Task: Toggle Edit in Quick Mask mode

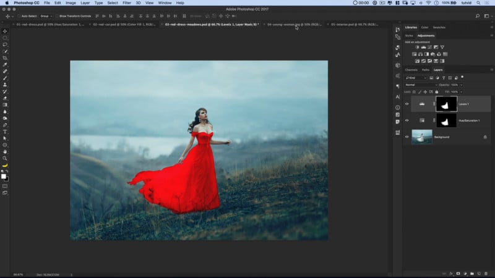Action: (x=5, y=186)
